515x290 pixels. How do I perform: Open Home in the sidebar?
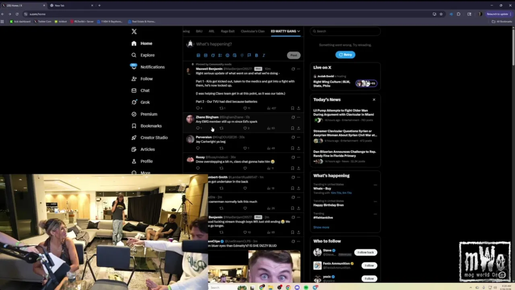[142, 43]
